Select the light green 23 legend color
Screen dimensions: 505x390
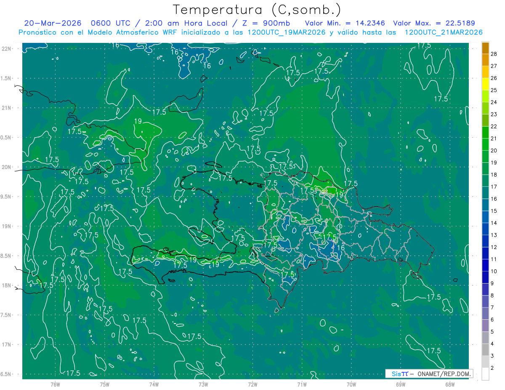(x=485, y=108)
